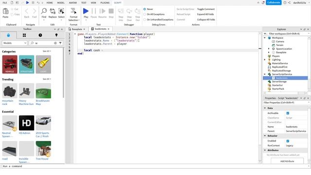Toggle the Enabled property checkbox
Viewport: 311px width, 175px height.
[x=288, y=141]
